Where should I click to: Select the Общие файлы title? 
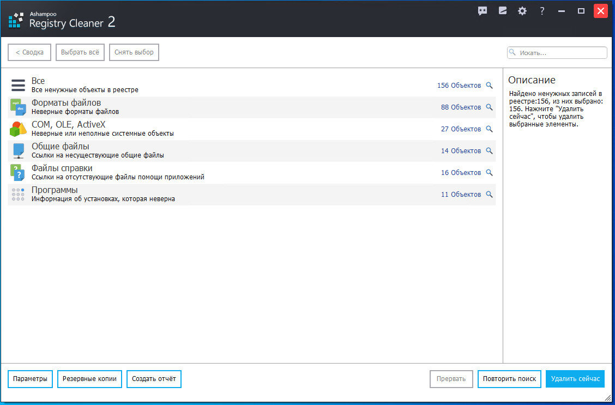click(60, 146)
